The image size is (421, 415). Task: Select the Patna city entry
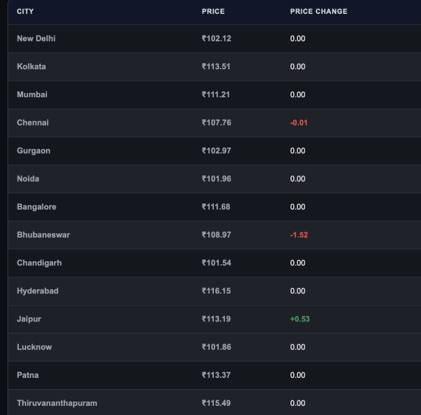click(x=28, y=376)
